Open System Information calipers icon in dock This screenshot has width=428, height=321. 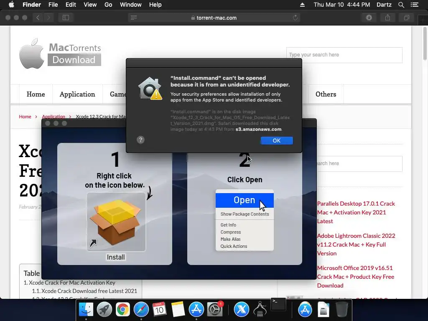(x=260, y=310)
